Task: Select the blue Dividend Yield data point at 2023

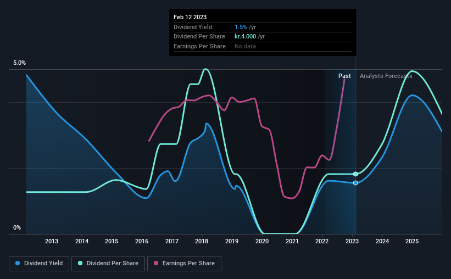Action: pos(355,183)
